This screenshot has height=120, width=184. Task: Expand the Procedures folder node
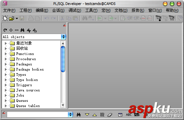pos(6,59)
